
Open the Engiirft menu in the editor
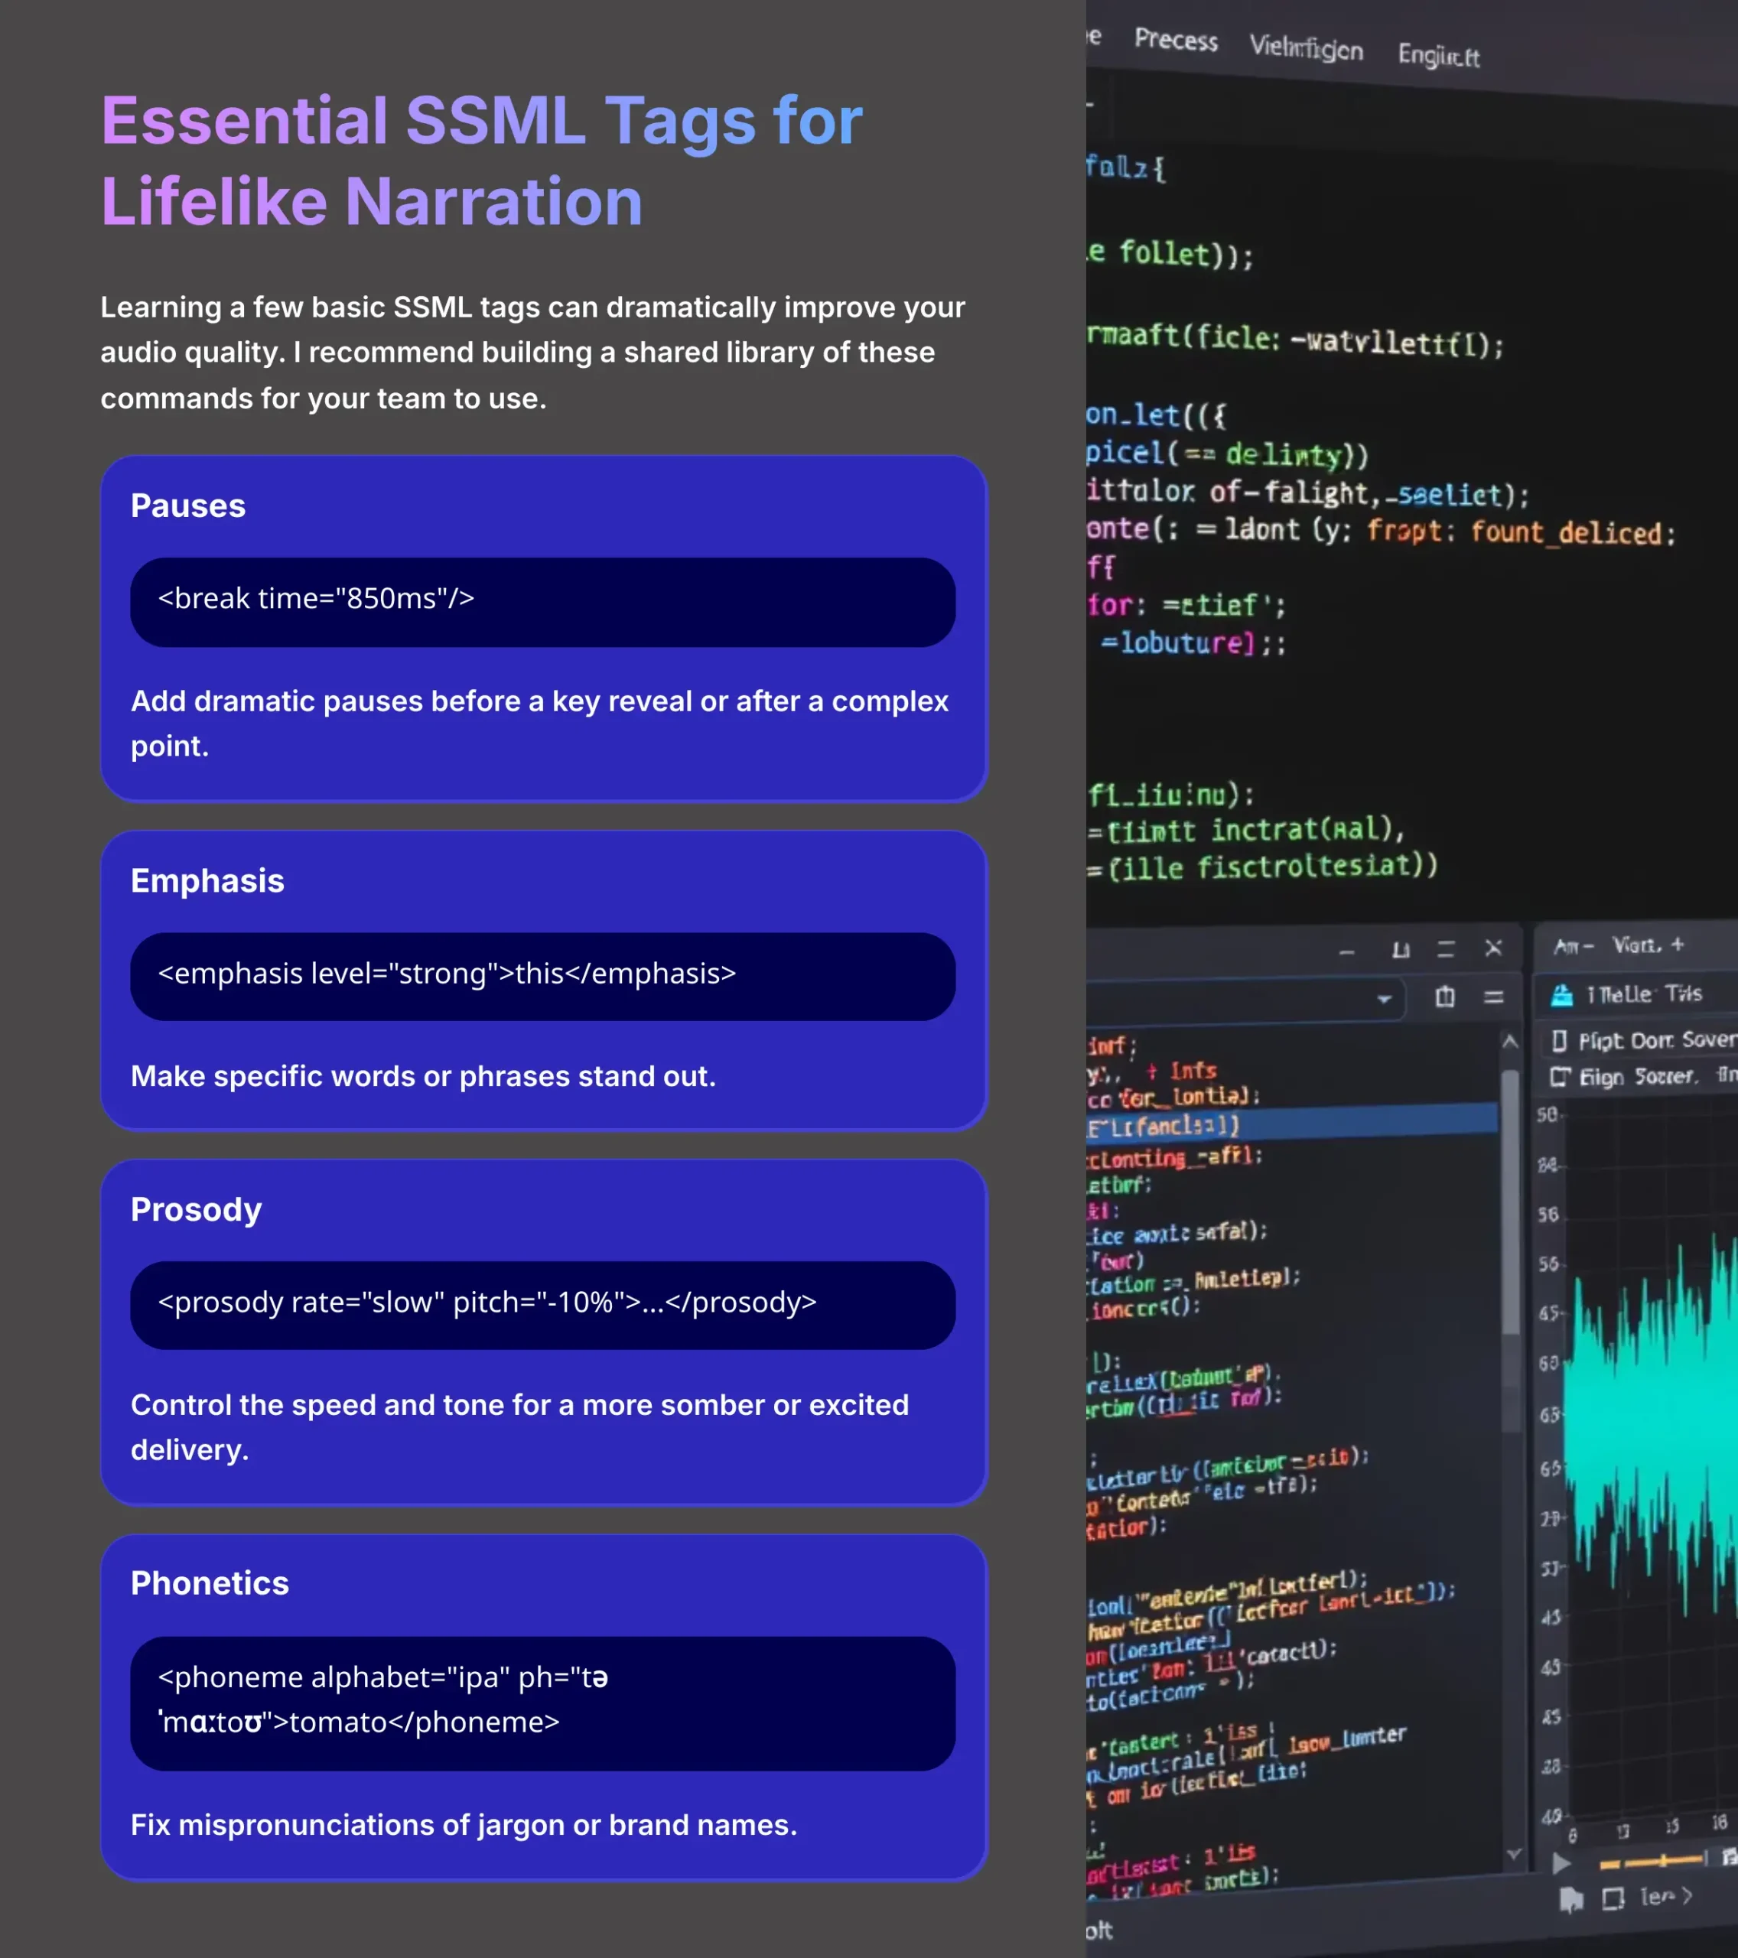[x=1438, y=56]
